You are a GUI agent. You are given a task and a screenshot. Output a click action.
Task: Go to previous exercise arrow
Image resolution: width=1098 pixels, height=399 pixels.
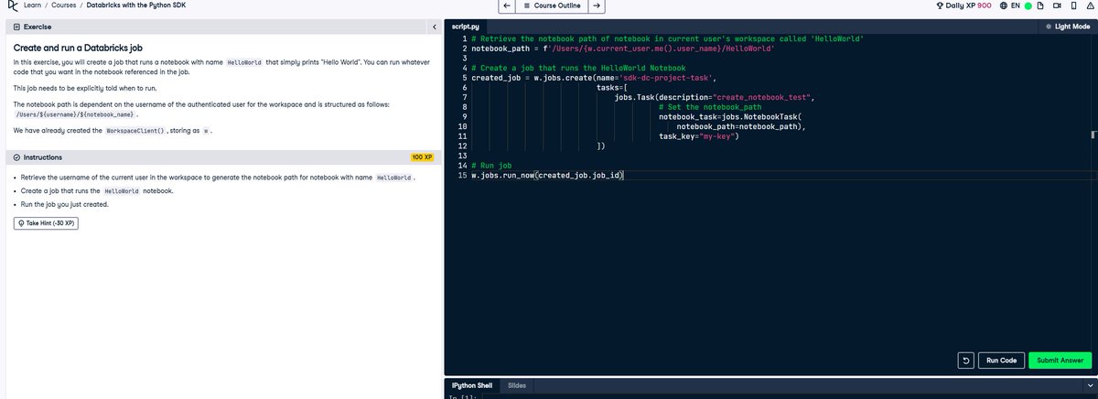[506, 6]
